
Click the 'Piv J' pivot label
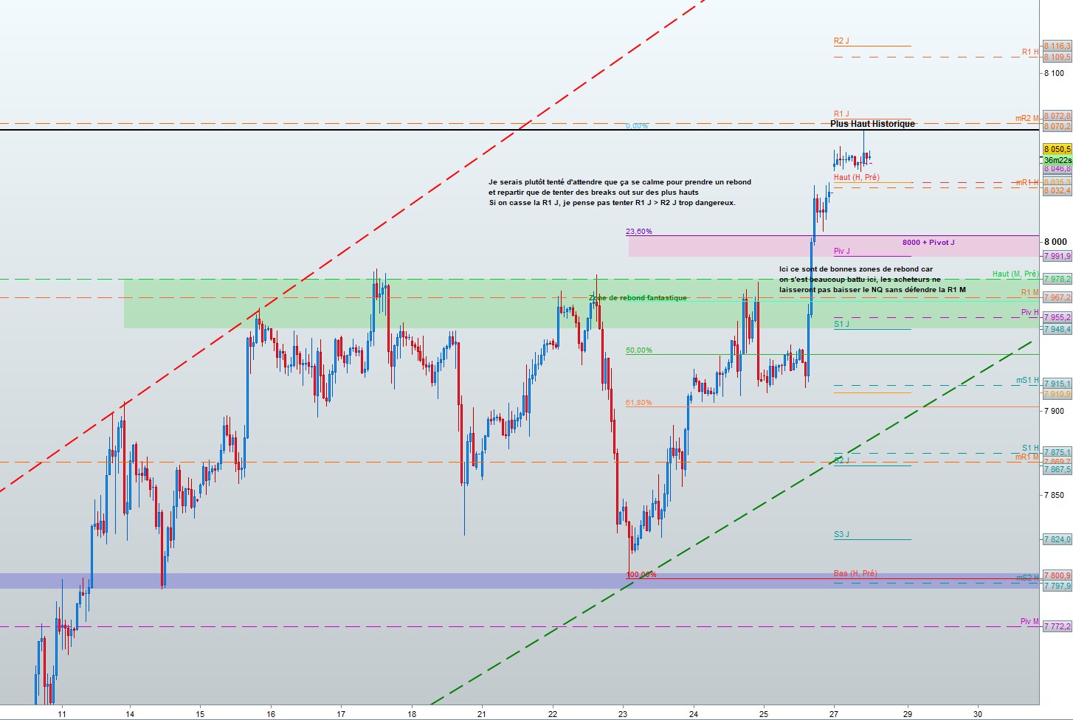(842, 252)
